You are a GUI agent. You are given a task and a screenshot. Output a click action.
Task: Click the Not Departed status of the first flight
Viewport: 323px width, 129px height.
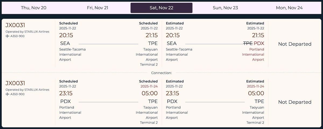click(x=295, y=44)
